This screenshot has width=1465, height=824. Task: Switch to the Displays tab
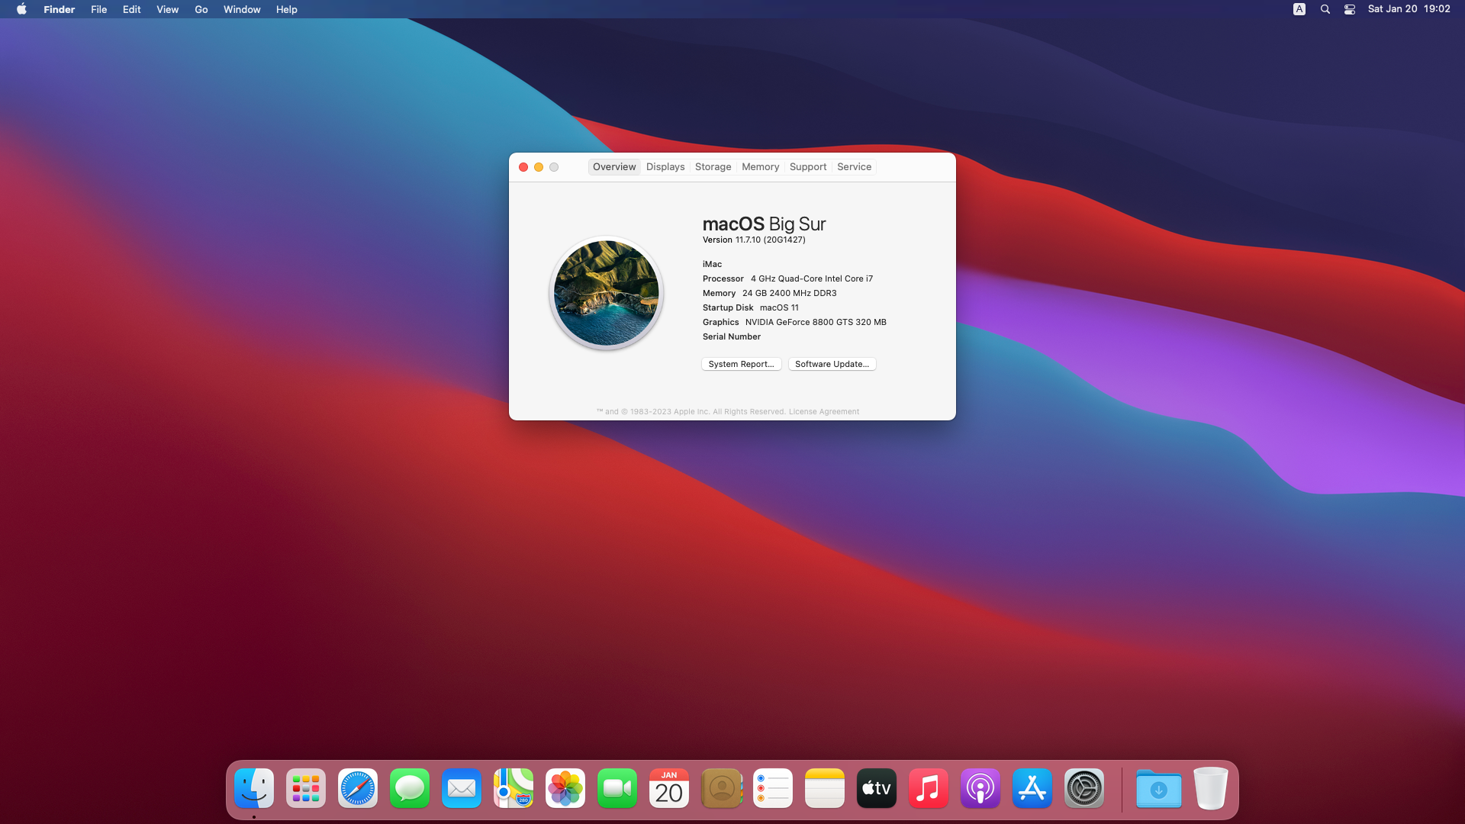tap(665, 166)
